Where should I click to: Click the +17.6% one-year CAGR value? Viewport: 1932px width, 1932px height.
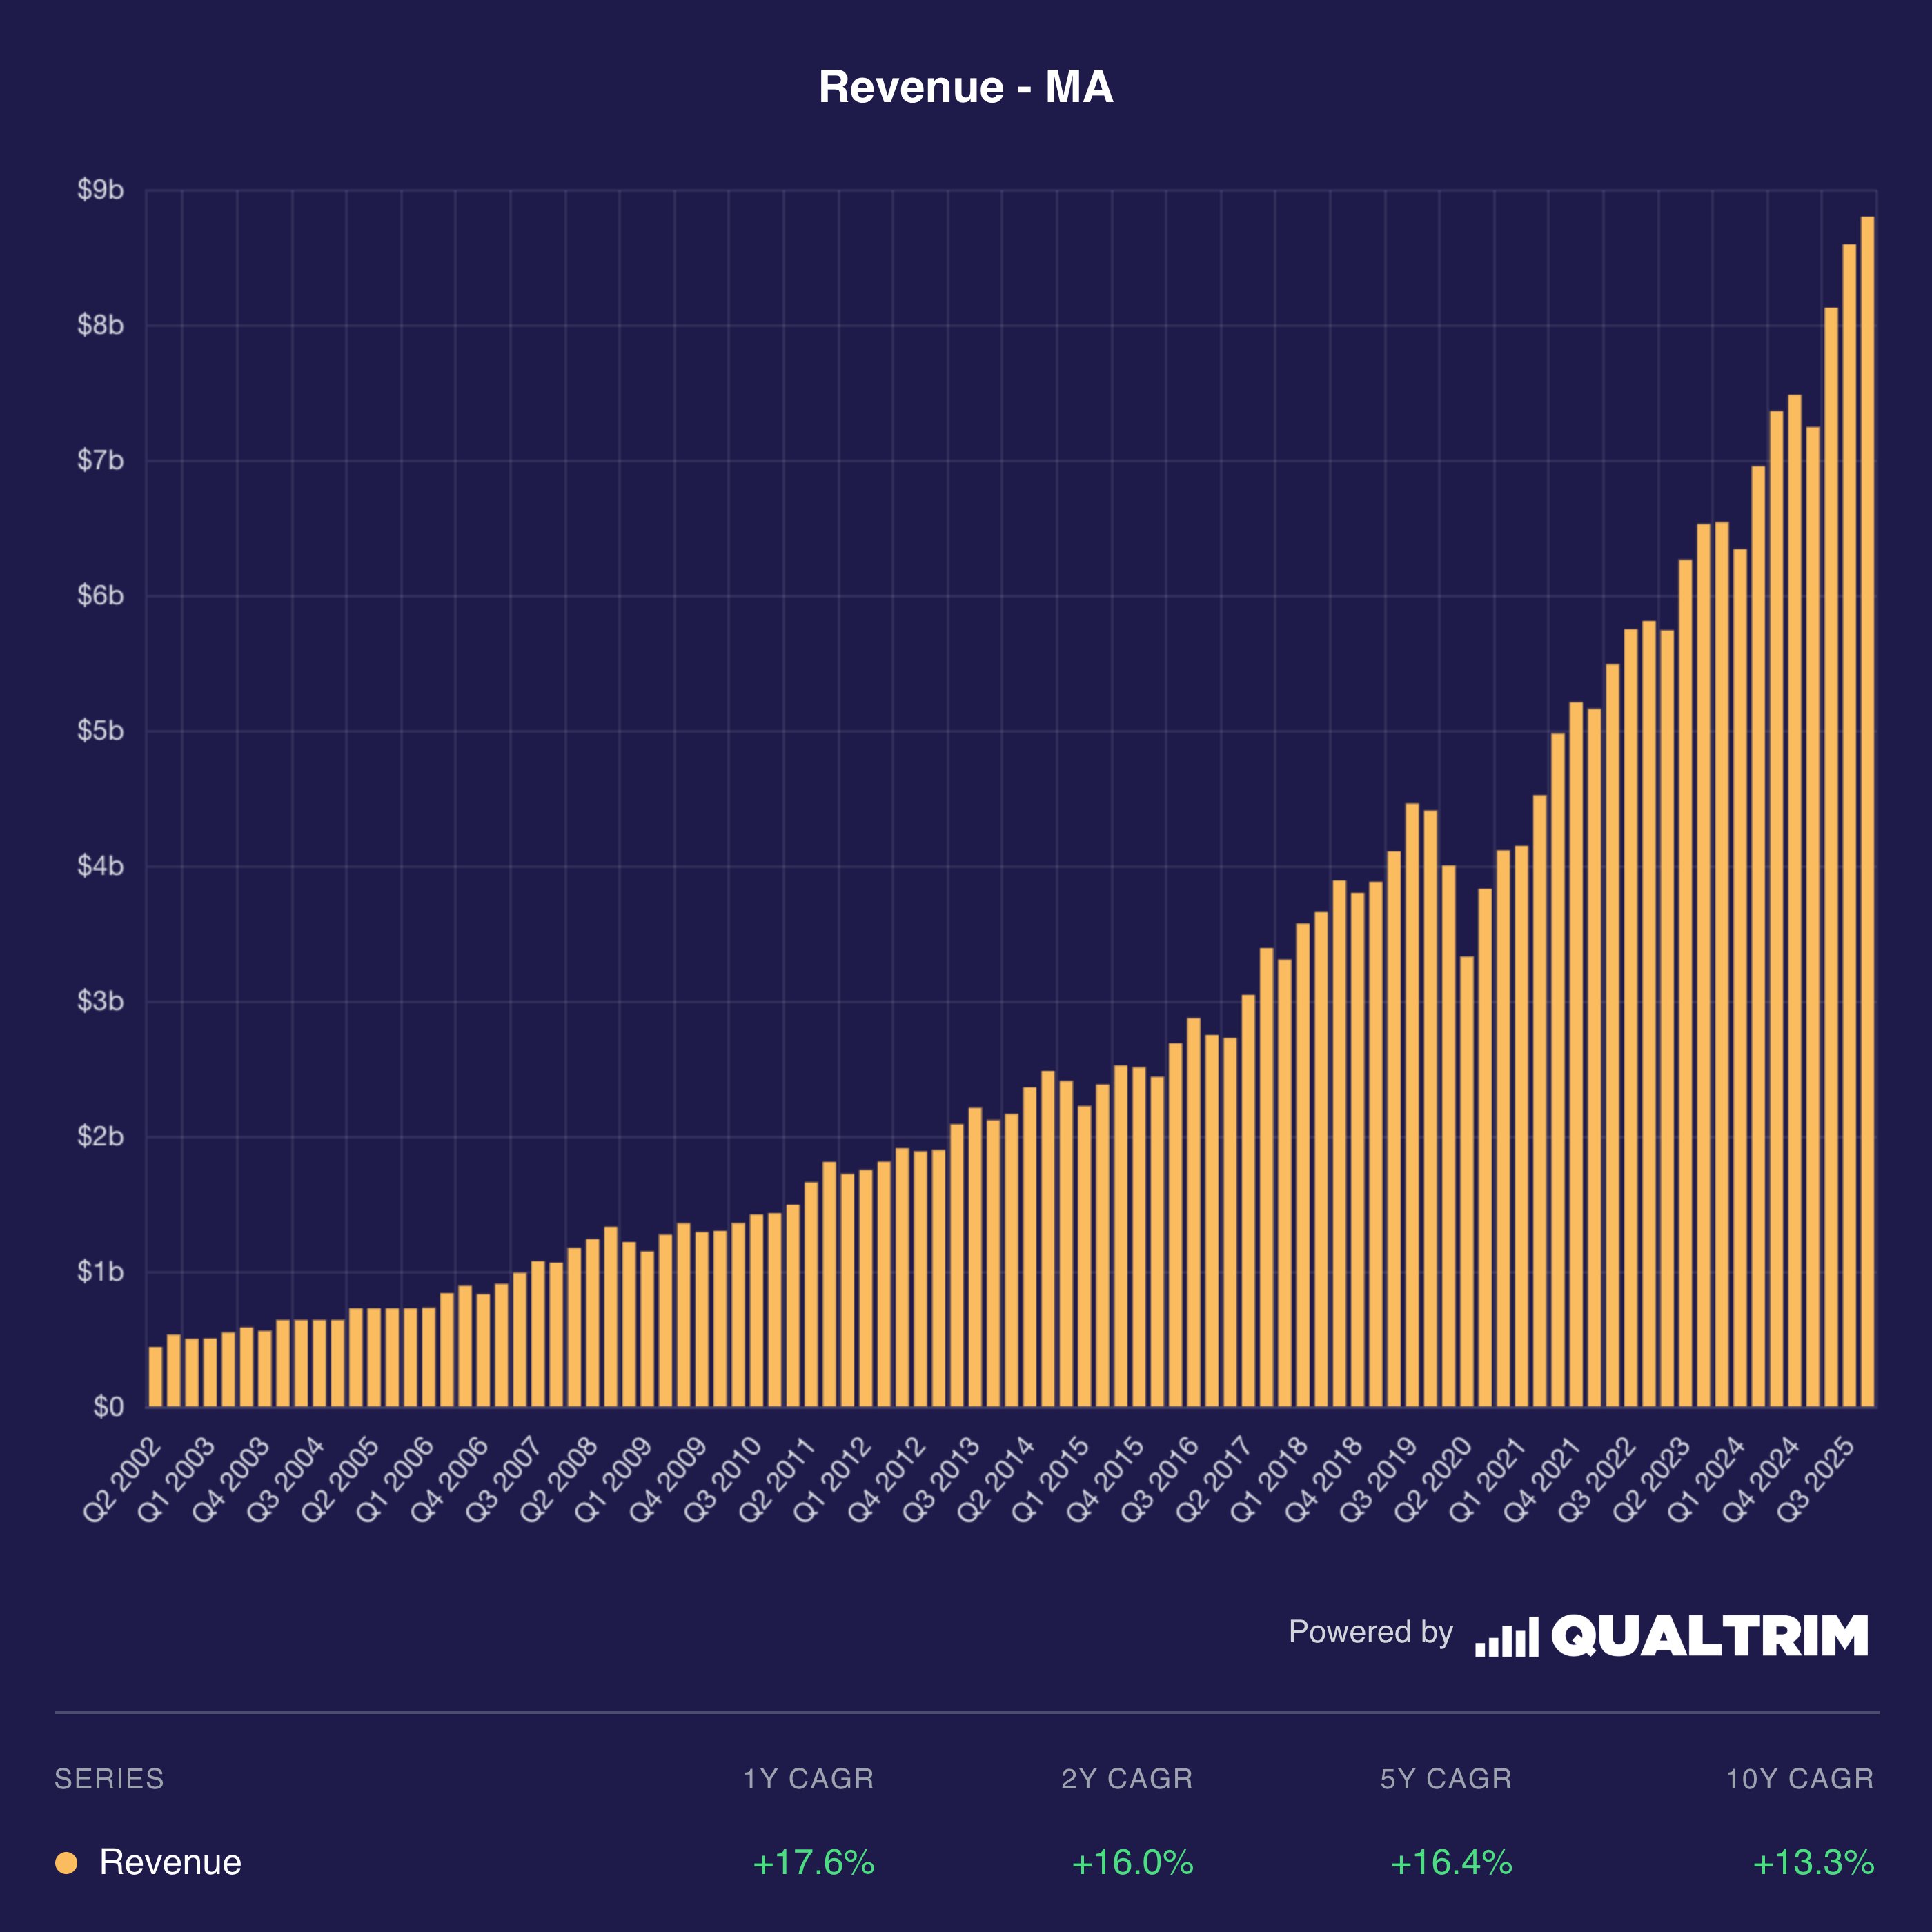813,1862
